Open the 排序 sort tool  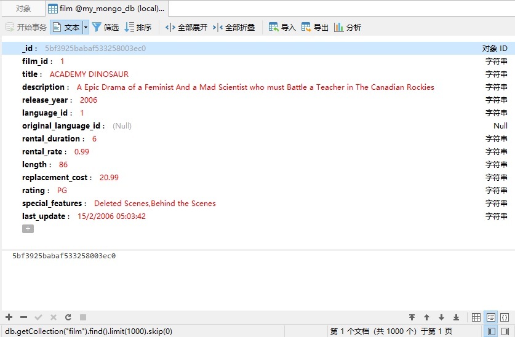138,27
